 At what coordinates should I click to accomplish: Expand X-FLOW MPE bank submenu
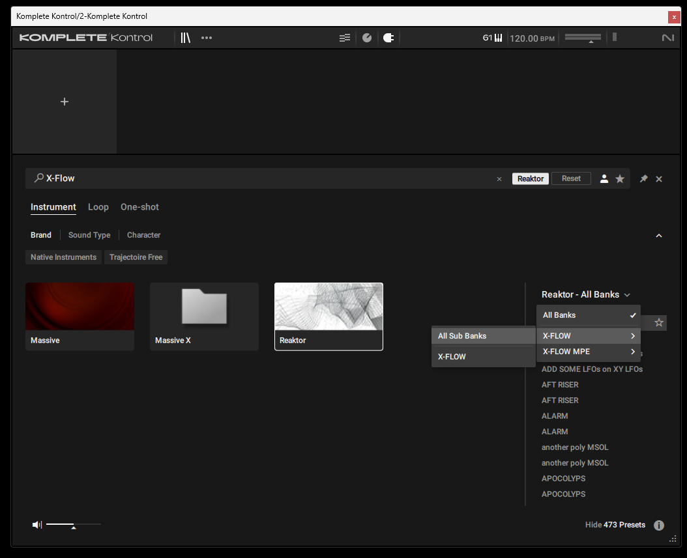(589, 352)
